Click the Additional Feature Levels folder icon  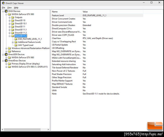[16, 42]
